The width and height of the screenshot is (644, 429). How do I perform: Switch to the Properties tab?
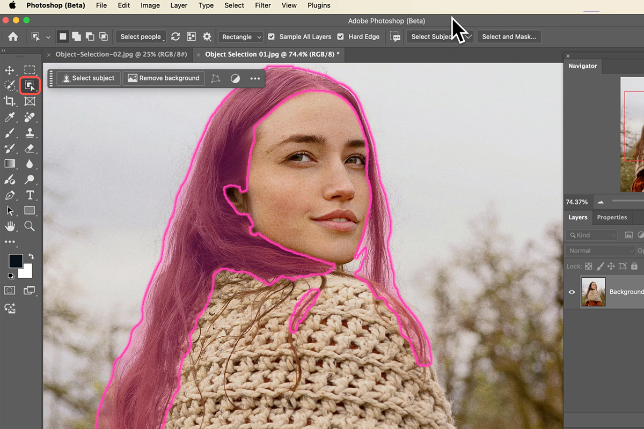pos(612,217)
